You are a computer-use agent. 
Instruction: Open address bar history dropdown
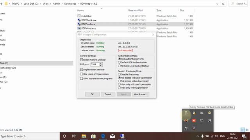(217, 3)
